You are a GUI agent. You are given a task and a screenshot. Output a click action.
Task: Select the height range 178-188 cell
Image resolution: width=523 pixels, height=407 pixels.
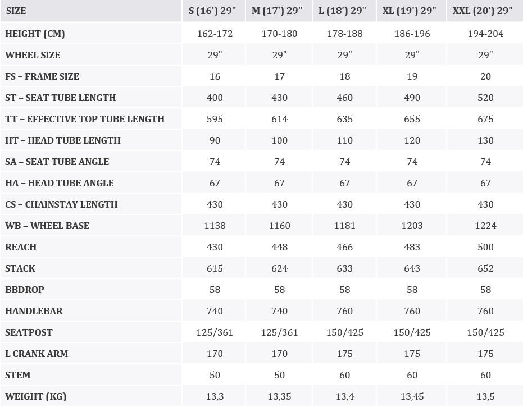pos(344,34)
